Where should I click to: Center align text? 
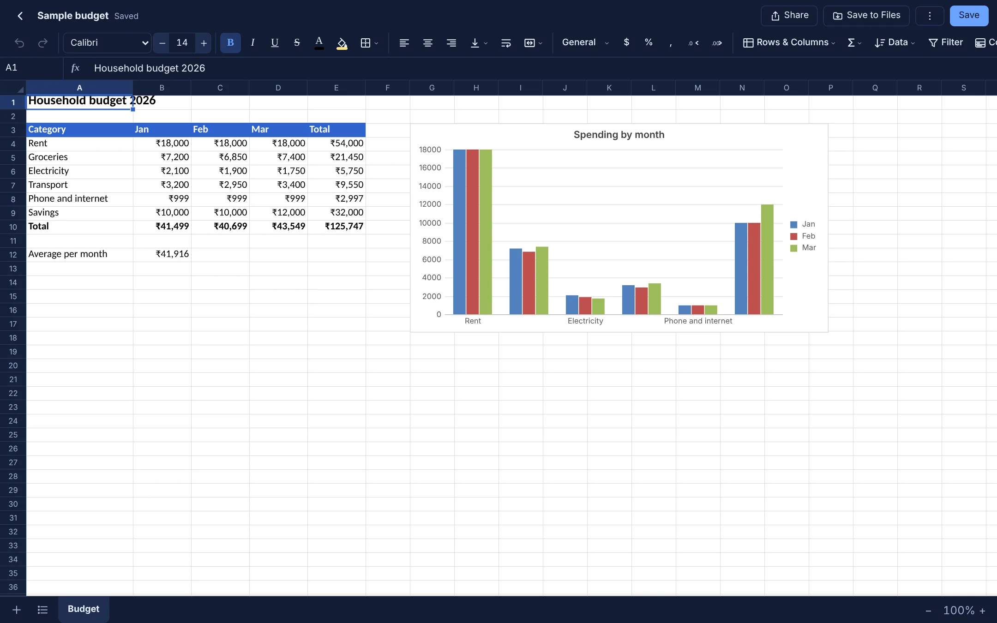[x=428, y=43]
